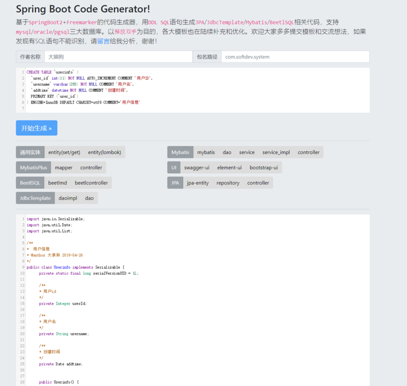Choose the daoimpl JdbcTemplate template
This screenshot has width=407, height=386.
pos(68,198)
